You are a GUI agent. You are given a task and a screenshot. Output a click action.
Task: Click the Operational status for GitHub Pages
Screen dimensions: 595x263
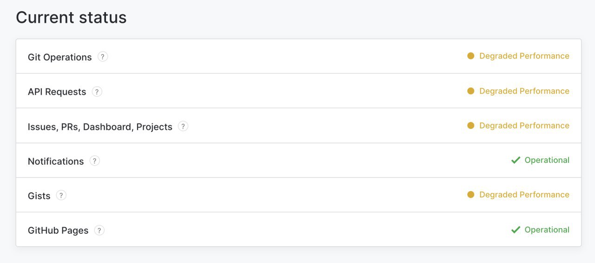pos(547,230)
